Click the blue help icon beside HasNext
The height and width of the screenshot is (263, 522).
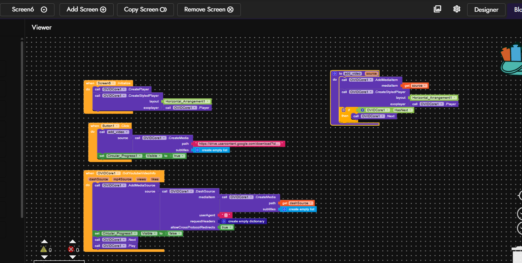362,110
